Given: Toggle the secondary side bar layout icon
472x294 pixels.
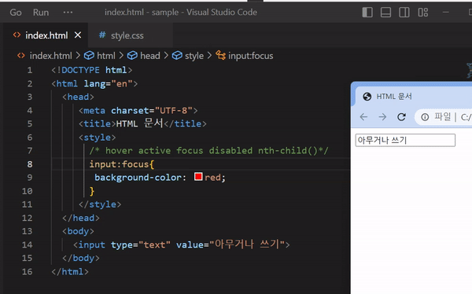Looking at the screenshot, I should [404, 13].
